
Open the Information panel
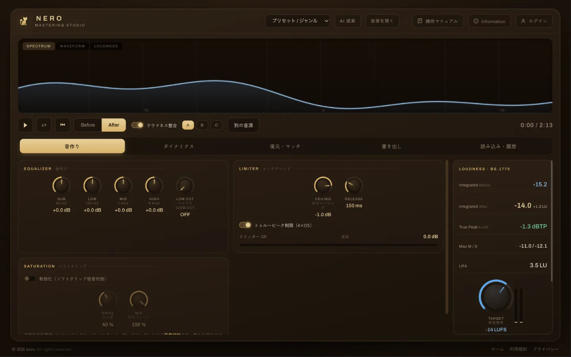[x=489, y=21]
